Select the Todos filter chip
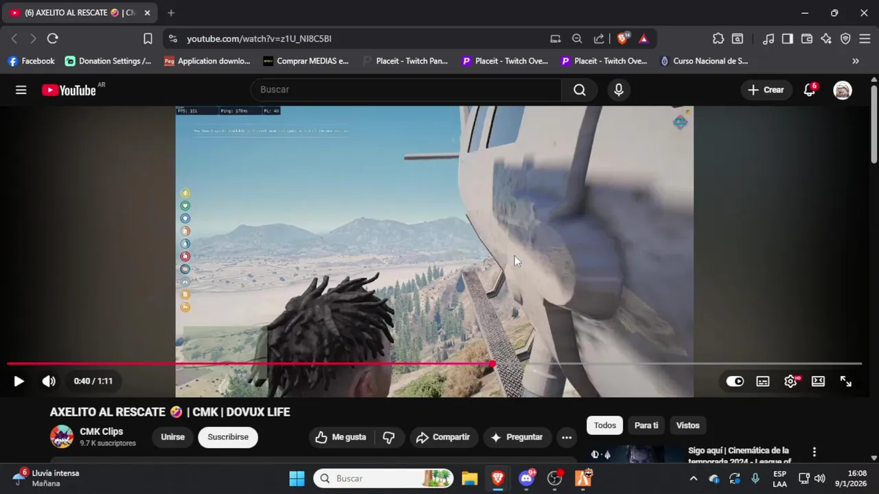 pos(605,425)
